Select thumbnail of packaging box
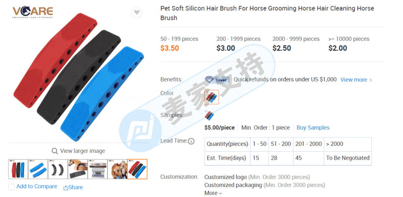The height and width of the screenshot is (197, 403). (x=97, y=169)
